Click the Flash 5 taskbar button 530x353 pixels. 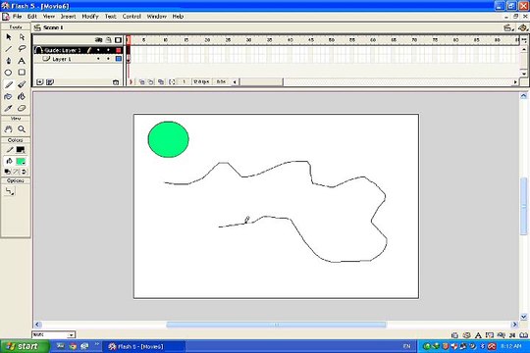(143, 346)
